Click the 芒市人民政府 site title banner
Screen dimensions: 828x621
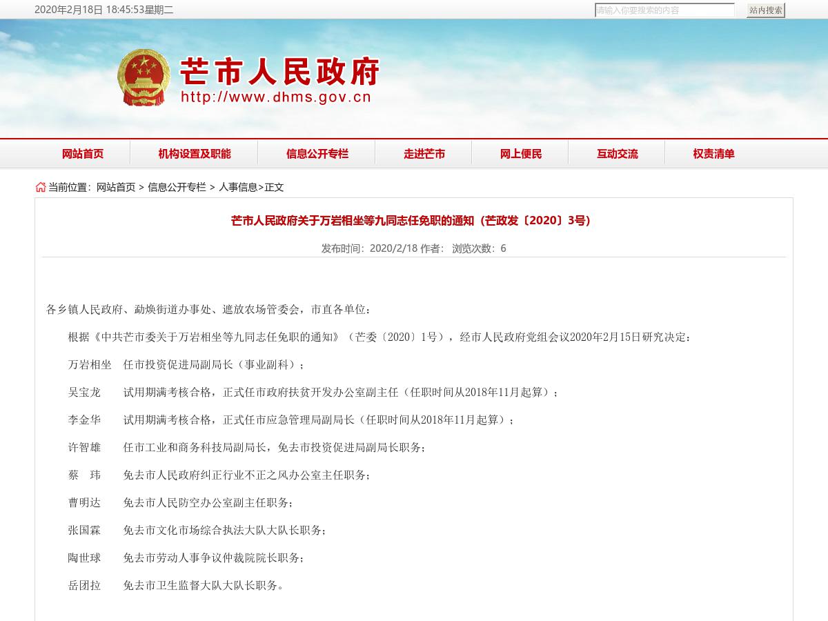279,71
